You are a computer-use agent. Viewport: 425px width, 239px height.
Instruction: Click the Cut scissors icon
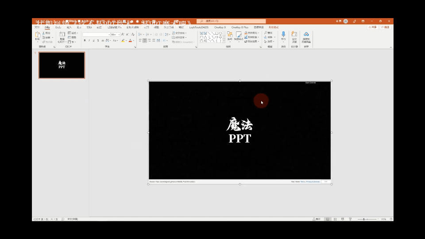pyautogui.click(x=44, y=33)
